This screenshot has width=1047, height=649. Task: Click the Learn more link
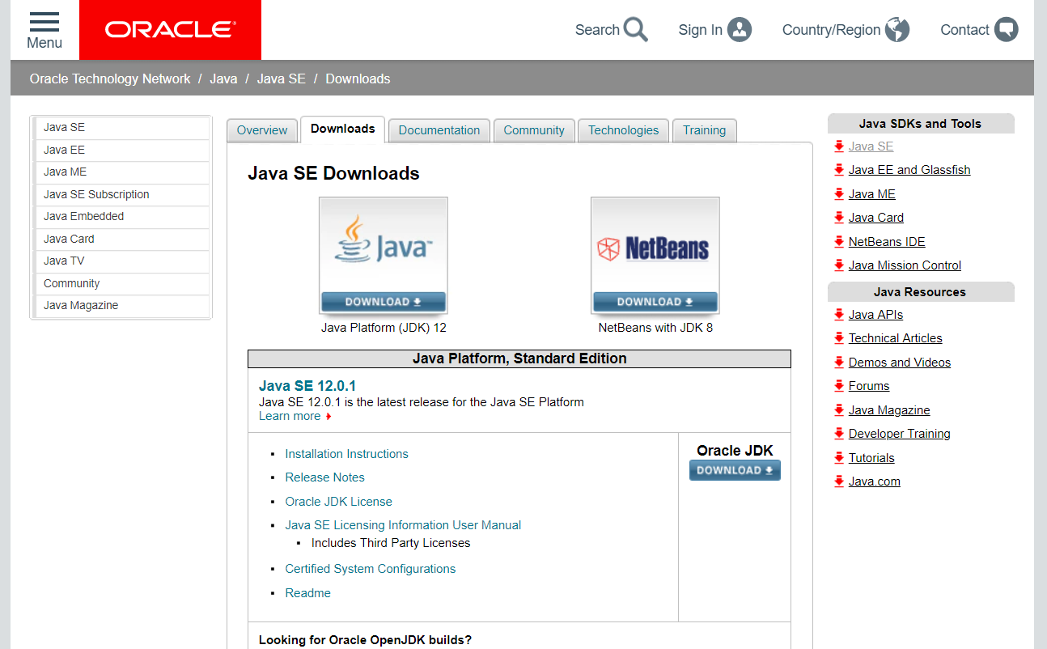(x=290, y=416)
